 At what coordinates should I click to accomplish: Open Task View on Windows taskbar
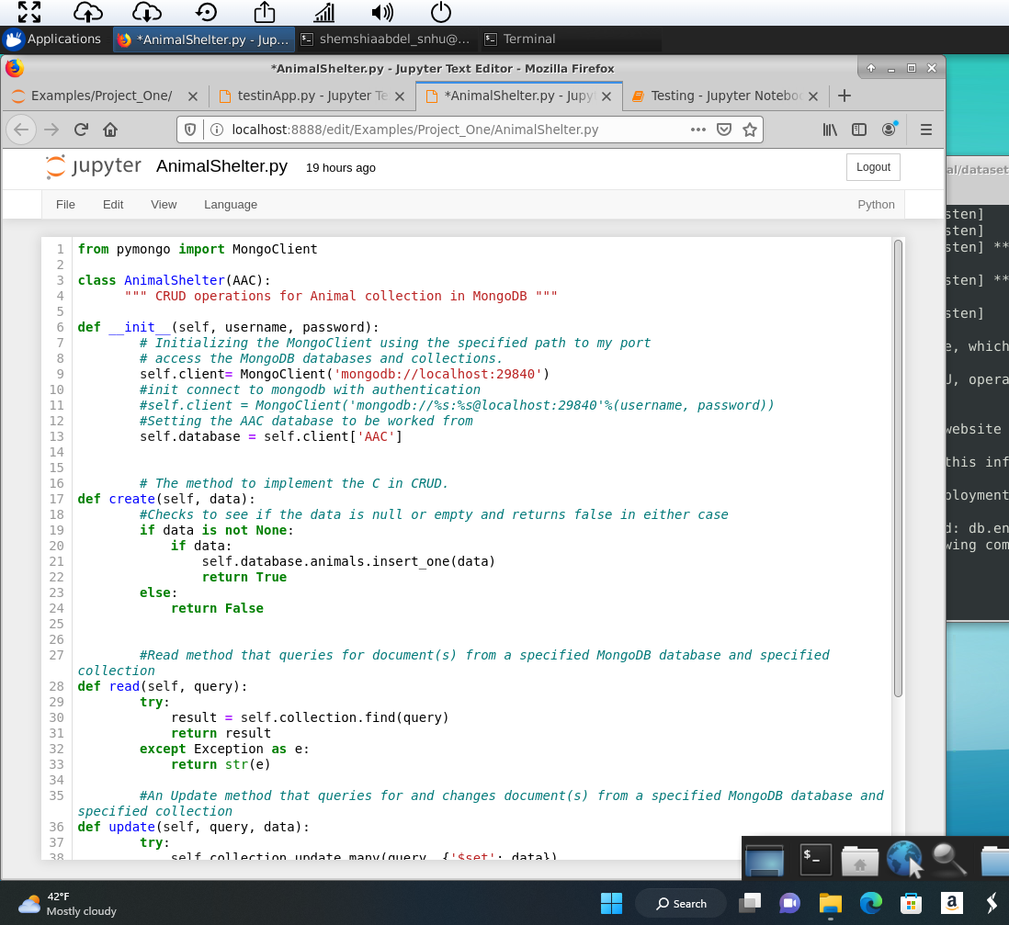(750, 904)
